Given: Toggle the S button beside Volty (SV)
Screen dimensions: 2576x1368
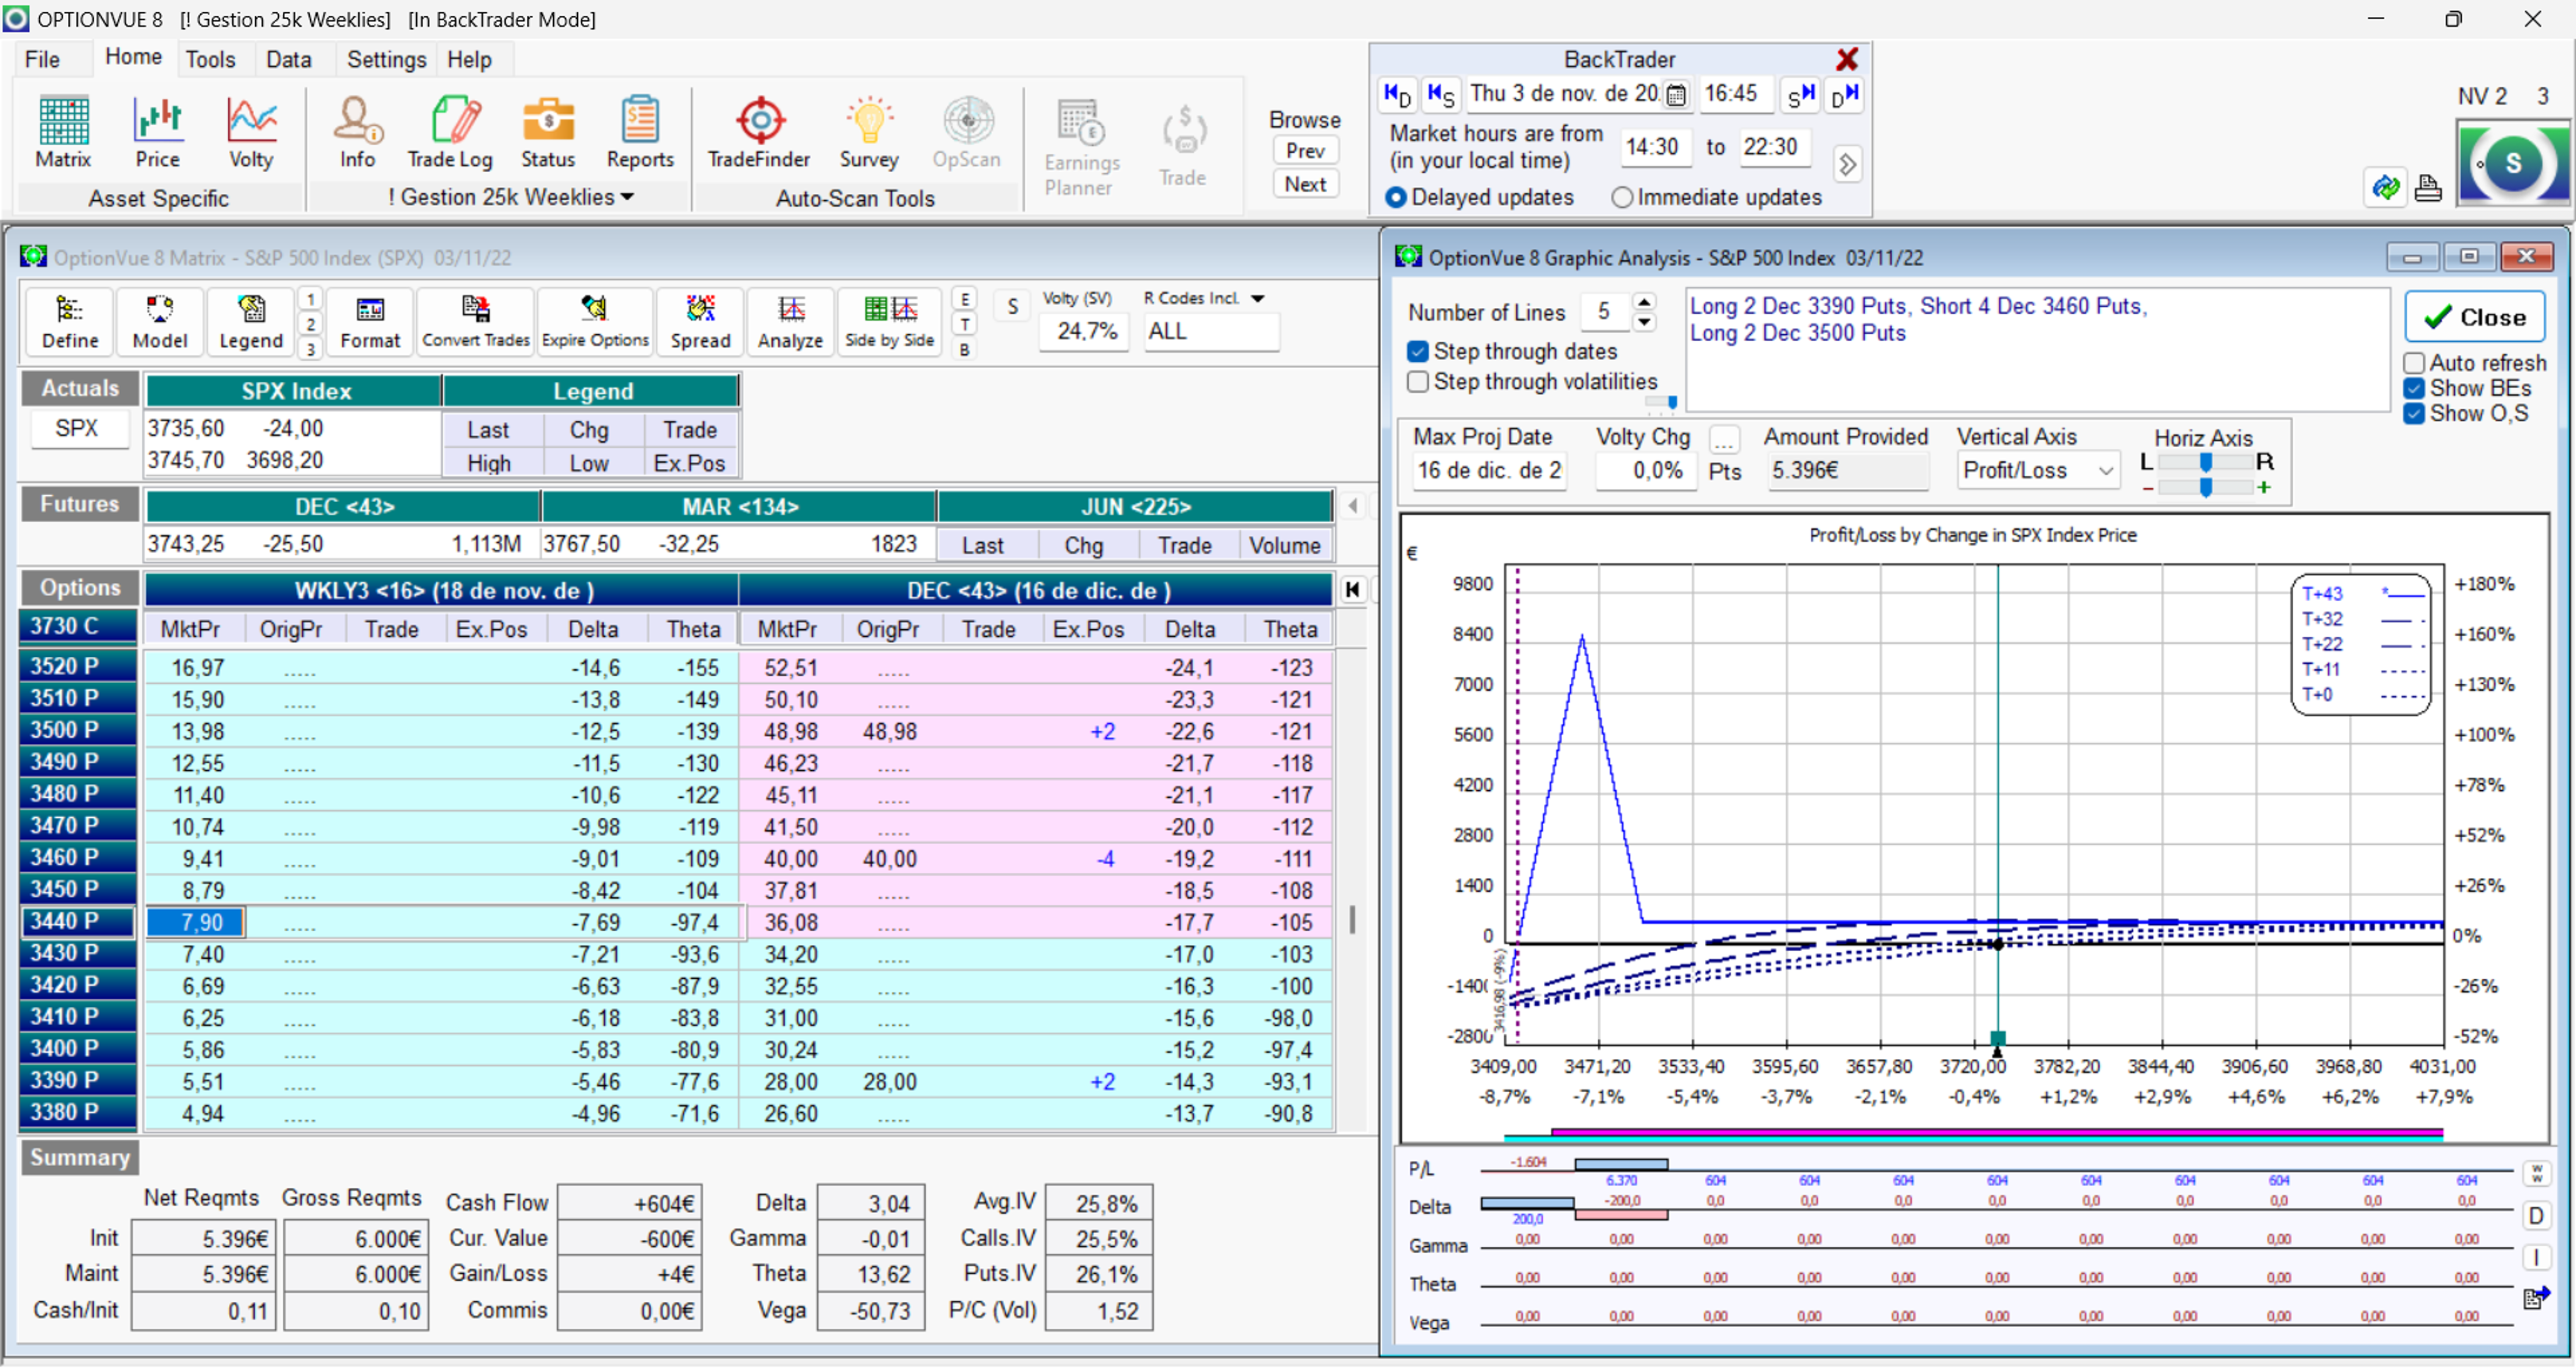Looking at the screenshot, I should (1012, 307).
